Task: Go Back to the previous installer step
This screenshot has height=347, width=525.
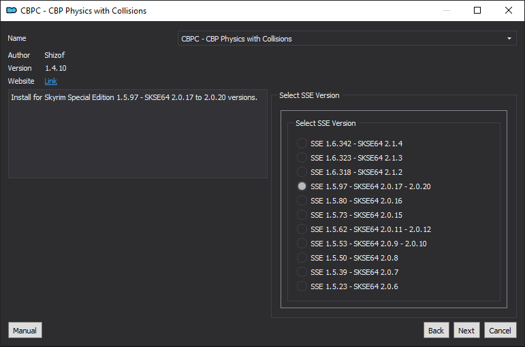Action: [x=436, y=330]
